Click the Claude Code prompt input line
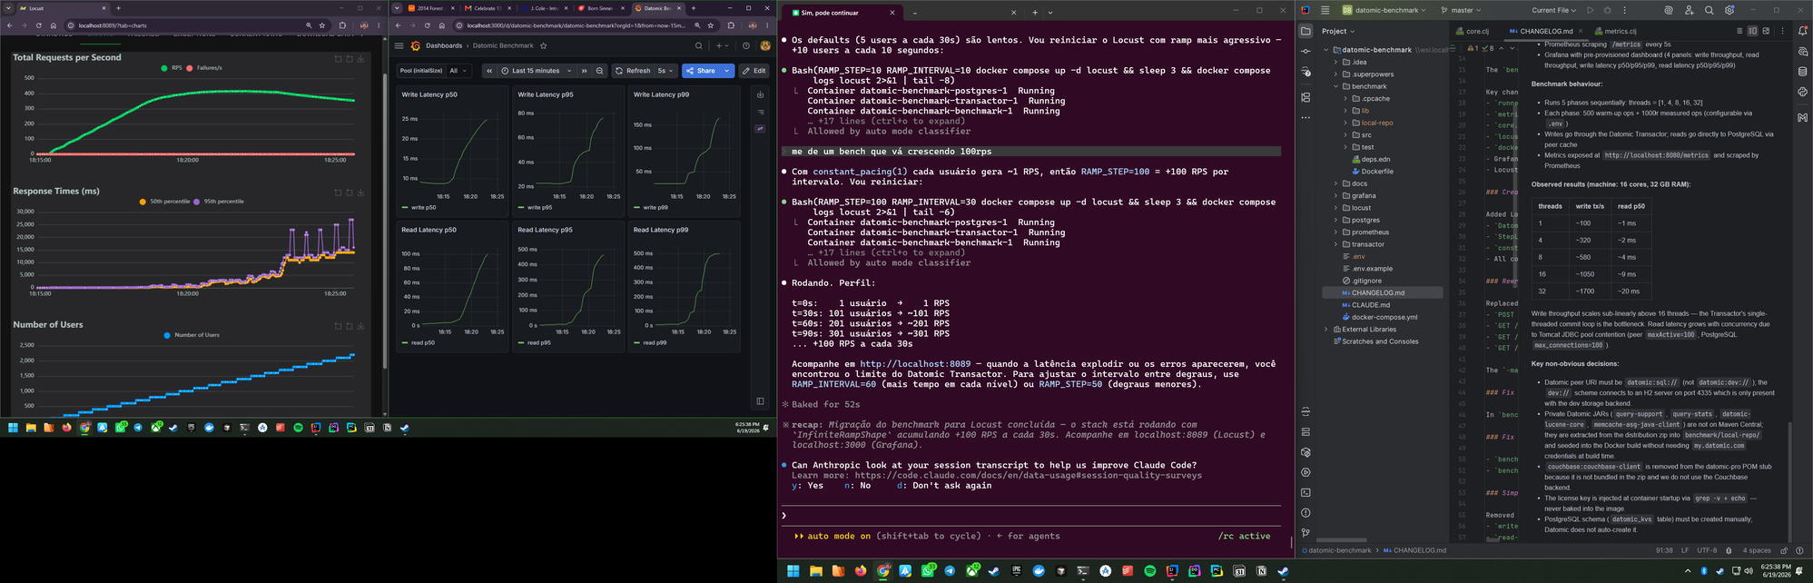1813x583 pixels. click(1030, 516)
